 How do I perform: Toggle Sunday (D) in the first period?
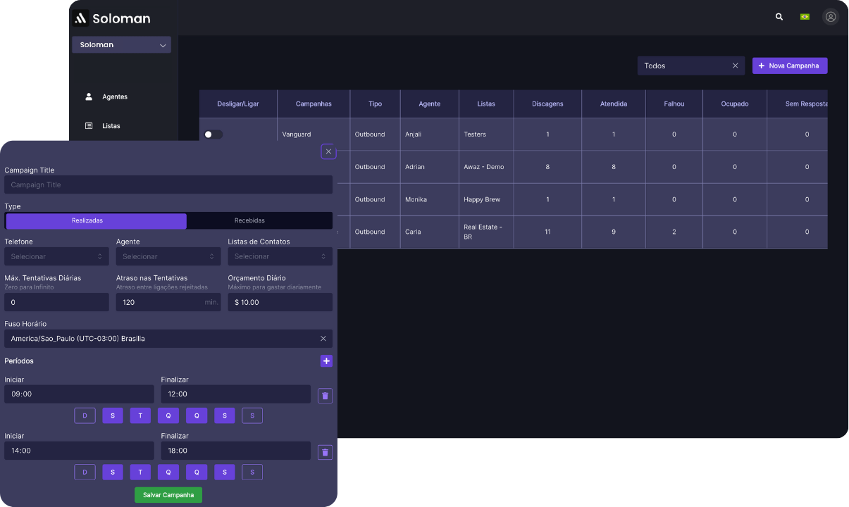(85, 416)
